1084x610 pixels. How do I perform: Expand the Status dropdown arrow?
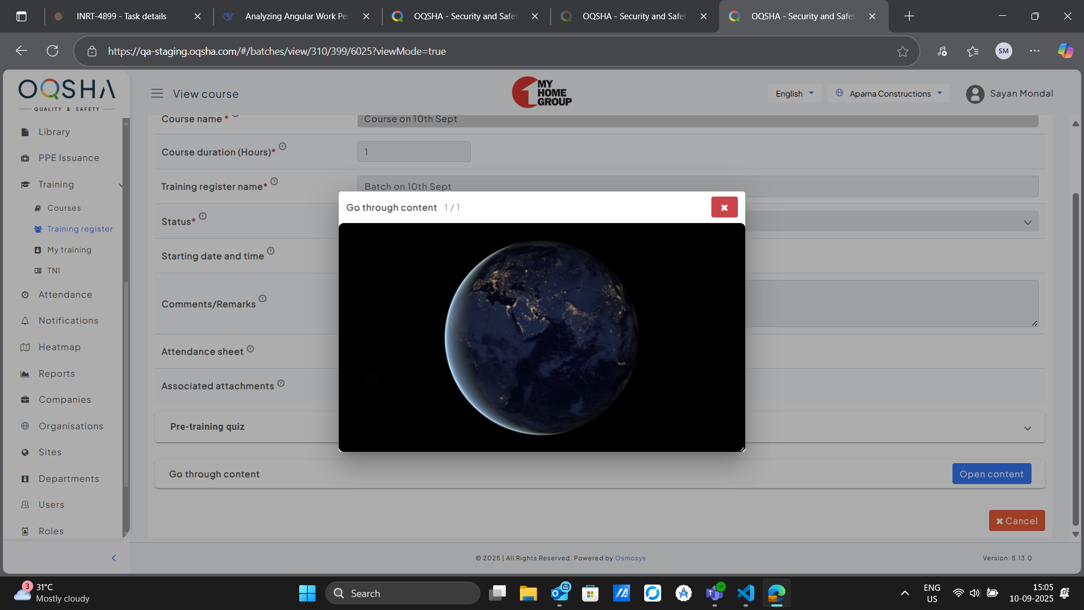click(x=1027, y=223)
